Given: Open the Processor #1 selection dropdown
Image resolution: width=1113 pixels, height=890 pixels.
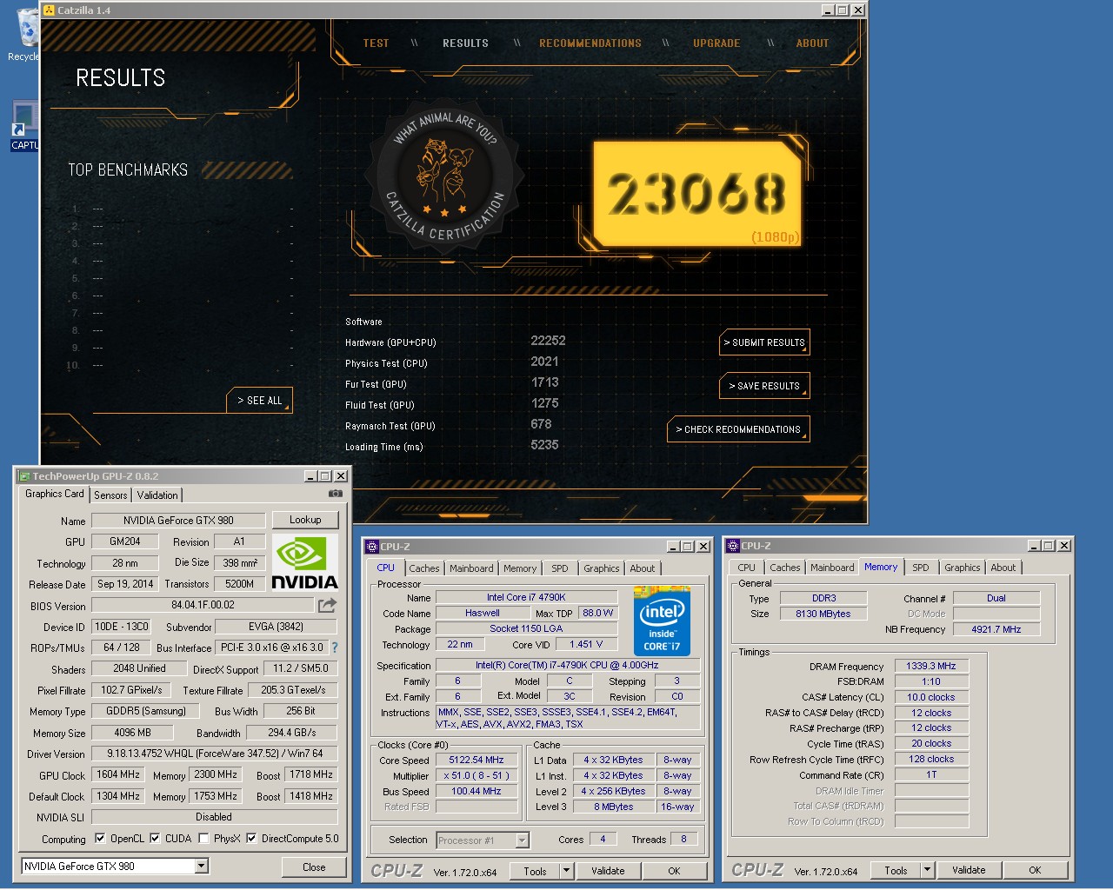Looking at the screenshot, I should [522, 840].
